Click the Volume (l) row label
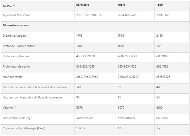Screen dimensions: 190x136 10,108
